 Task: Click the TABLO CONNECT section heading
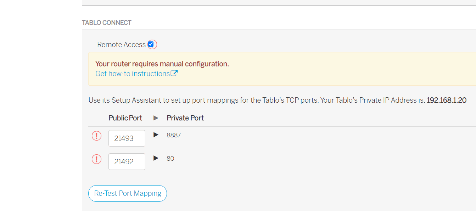point(107,23)
